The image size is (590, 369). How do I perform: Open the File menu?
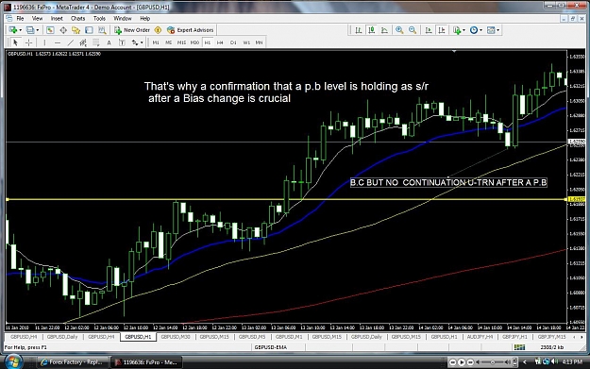(20, 19)
